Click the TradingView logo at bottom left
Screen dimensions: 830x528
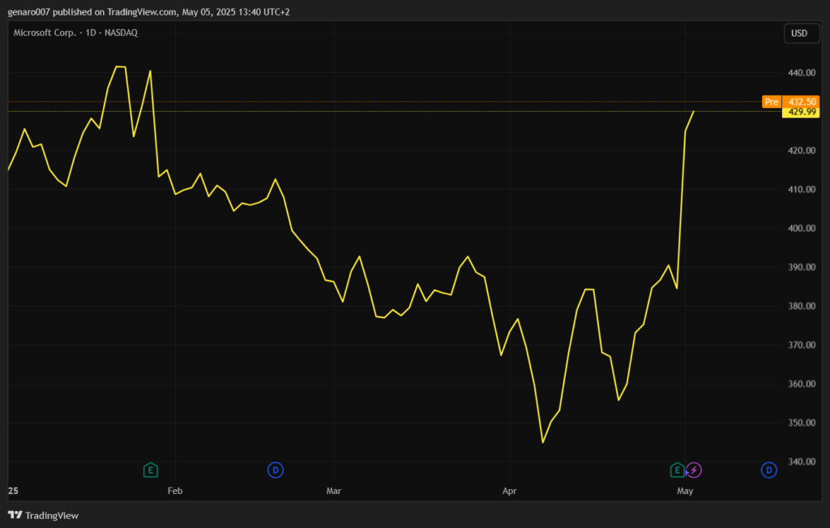point(43,515)
